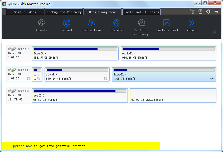Click the sys(C:) partition label
The image size is (223, 152).
coord(39,95)
